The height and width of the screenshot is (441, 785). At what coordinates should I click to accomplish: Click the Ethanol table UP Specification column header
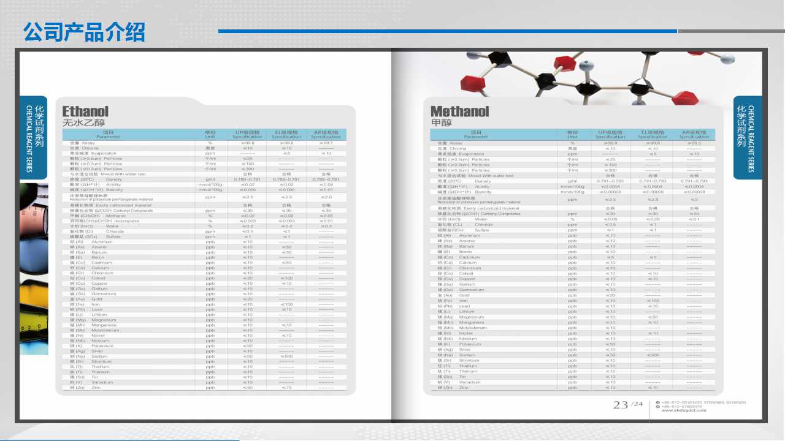pos(247,134)
